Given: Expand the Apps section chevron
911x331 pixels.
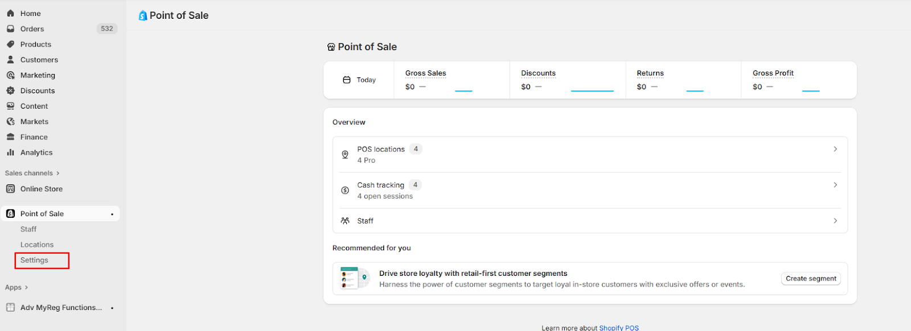Looking at the screenshot, I should pyautogui.click(x=26, y=288).
